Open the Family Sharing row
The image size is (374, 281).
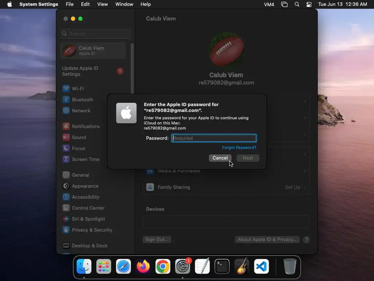point(226,187)
